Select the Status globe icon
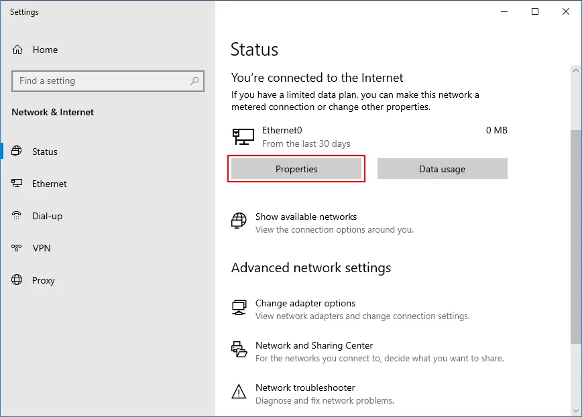 pyautogui.click(x=17, y=152)
